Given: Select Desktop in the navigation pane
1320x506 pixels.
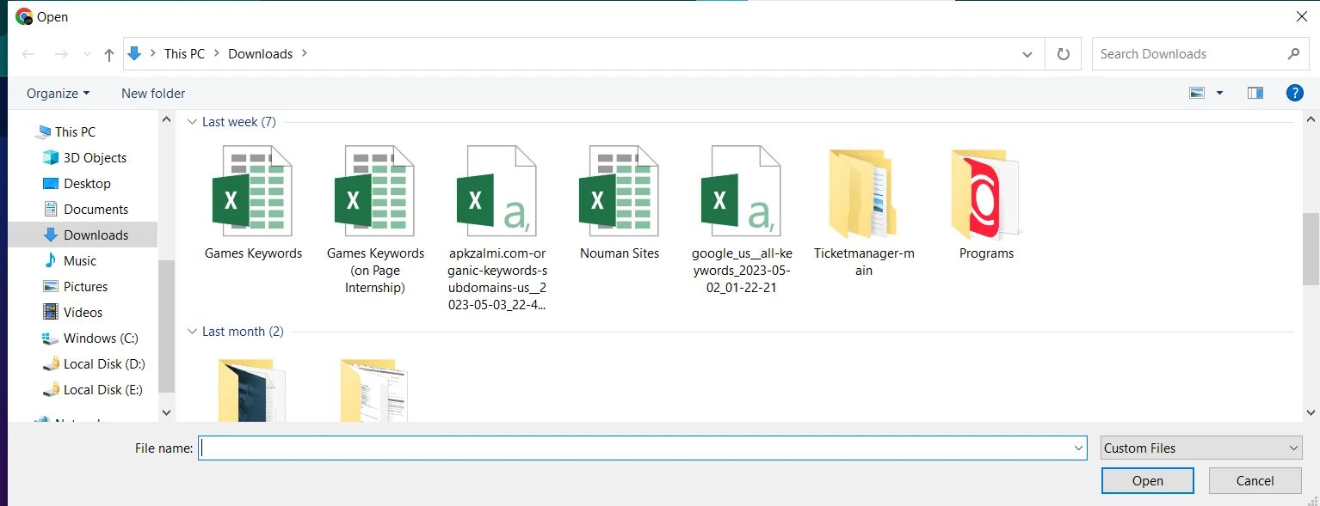Looking at the screenshot, I should click(x=87, y=183).
